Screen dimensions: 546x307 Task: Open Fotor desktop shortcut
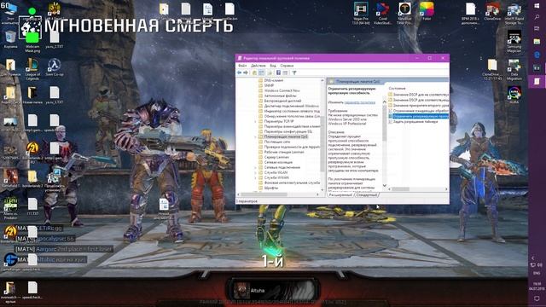click(427, 11)
